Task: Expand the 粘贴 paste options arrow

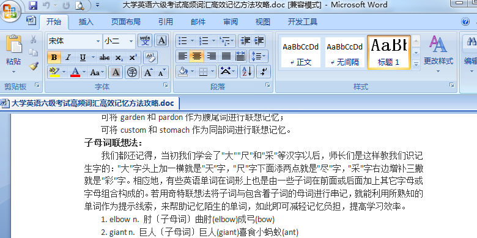Action: (13, 72)
